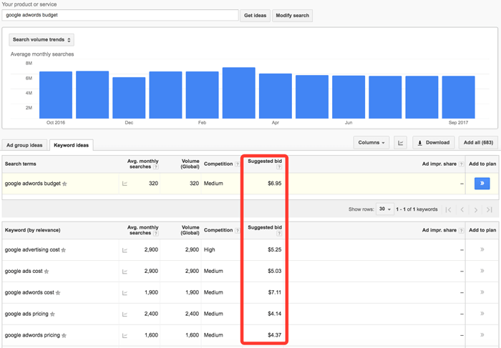Image resolution: width=501 pixels, height=348 pixels.
Task: Click the google adwords cost keyword
Action: (x=29, y=292)
